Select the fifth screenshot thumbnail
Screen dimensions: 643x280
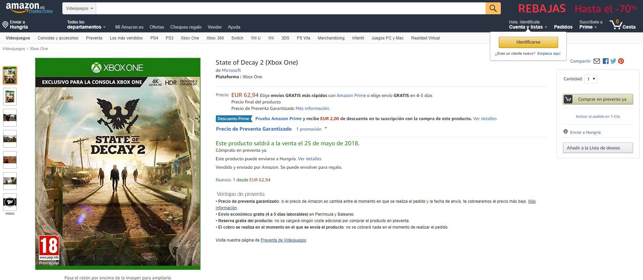[x=10, y=160]
